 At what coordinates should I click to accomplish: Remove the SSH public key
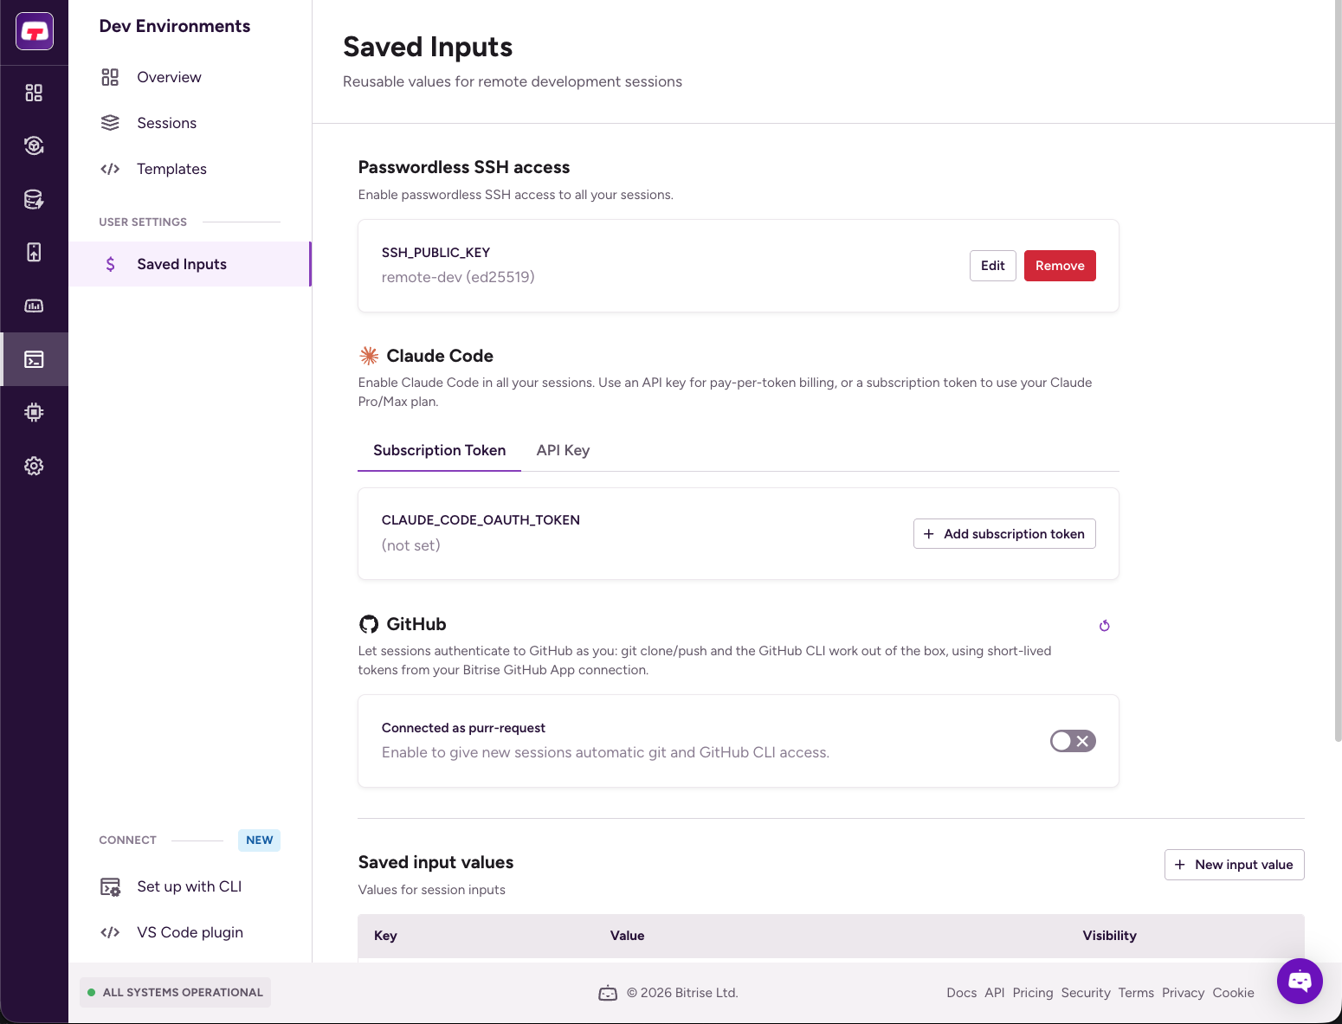pyautogui.click(x=1060, y=266)
